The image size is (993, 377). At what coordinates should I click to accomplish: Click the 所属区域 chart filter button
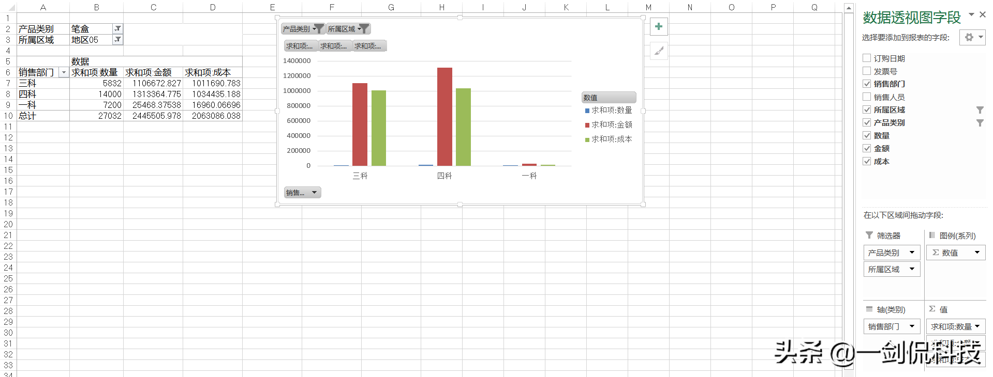(x=348, y=29)
